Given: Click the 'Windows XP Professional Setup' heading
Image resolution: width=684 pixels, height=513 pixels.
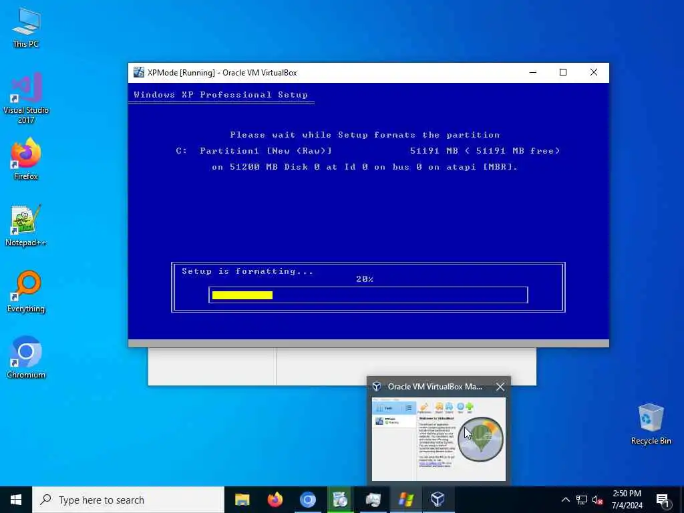Looking at the screenshot, I should click(x=220, y=95).
